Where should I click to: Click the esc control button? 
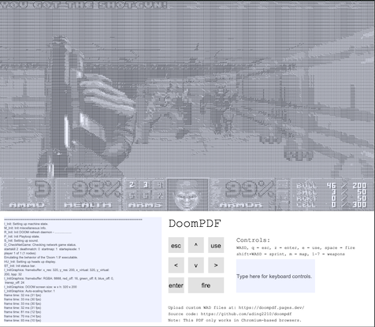(x=176, y=245)
